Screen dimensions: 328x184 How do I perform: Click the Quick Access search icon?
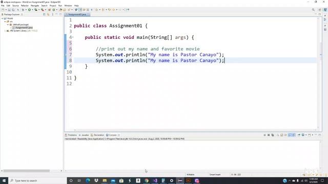pos(313,10)
